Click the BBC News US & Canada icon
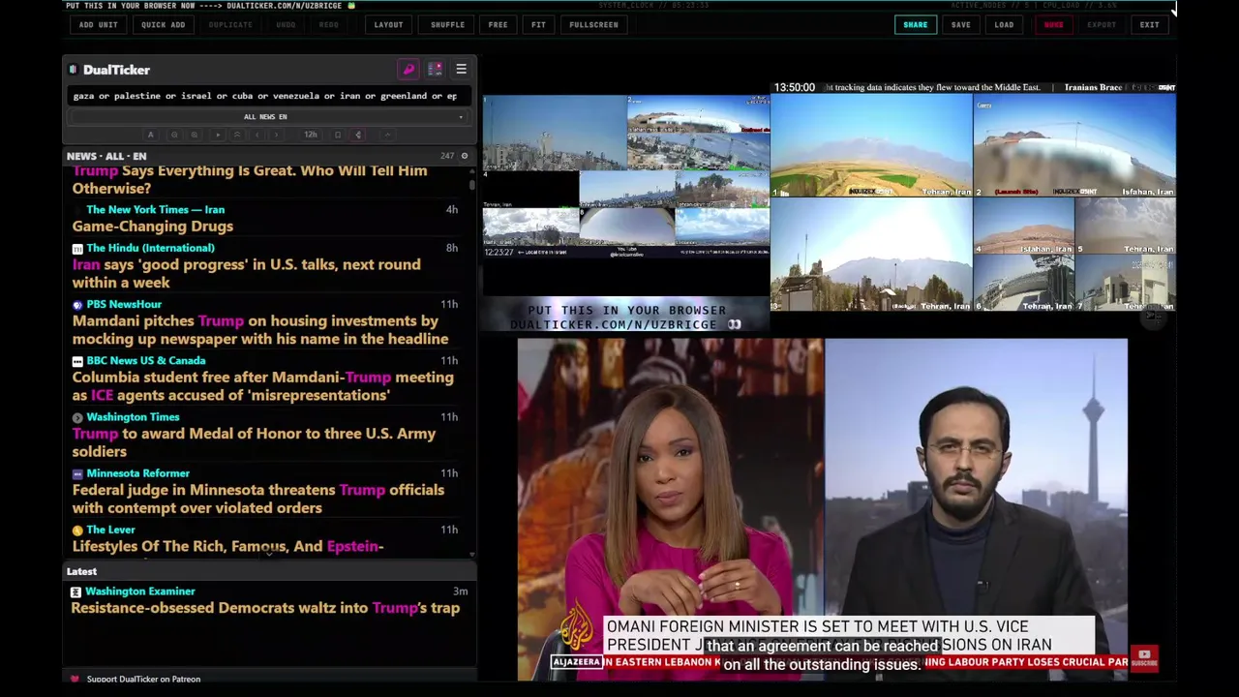Screen dimensions: 1239x697 (x=77, y=361)
